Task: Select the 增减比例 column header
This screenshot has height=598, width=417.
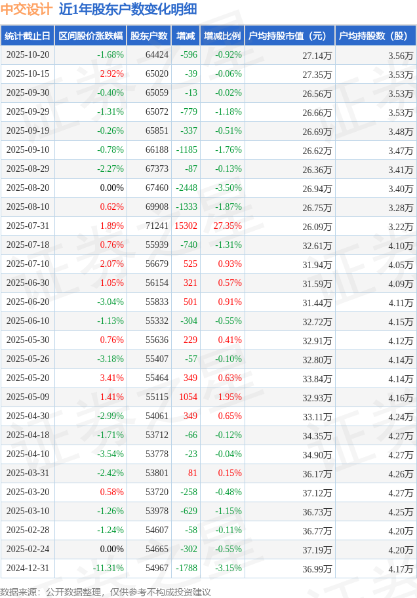Action: (x=222, y=36)
